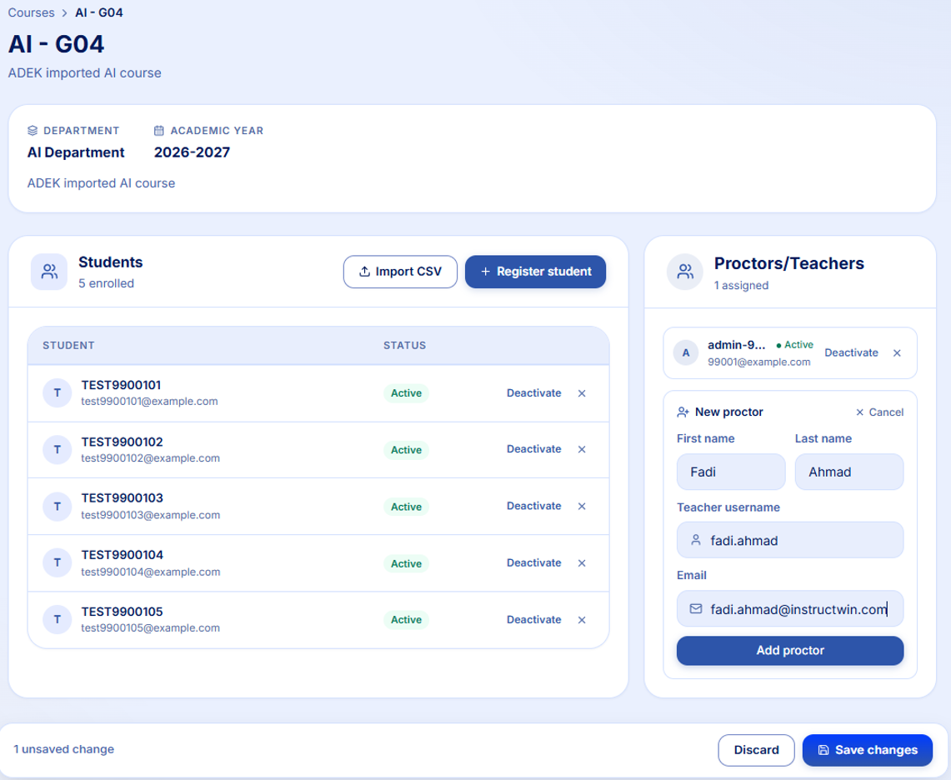
Task: Click the upload icon on Import CSV
Action: pyautogui.click(x=364, y=272)
